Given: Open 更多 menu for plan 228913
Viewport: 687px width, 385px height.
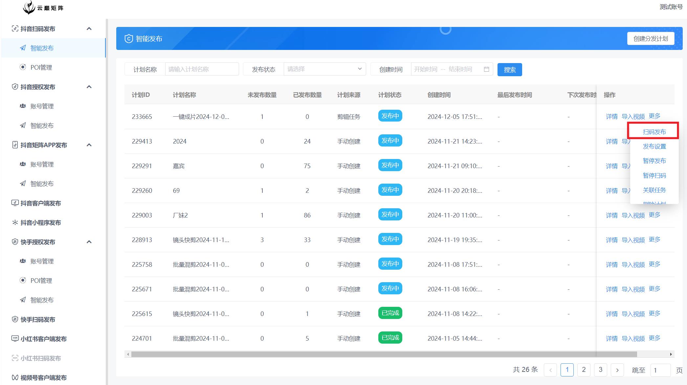Looking at the screenshot, I should (654, 239).
